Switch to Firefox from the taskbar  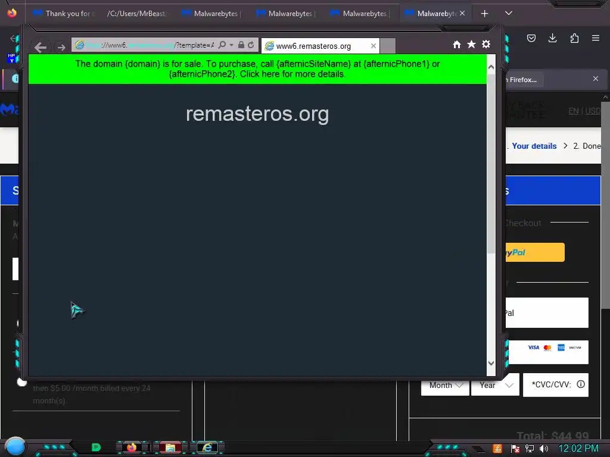pyautogui.click(x=132, y=447)
